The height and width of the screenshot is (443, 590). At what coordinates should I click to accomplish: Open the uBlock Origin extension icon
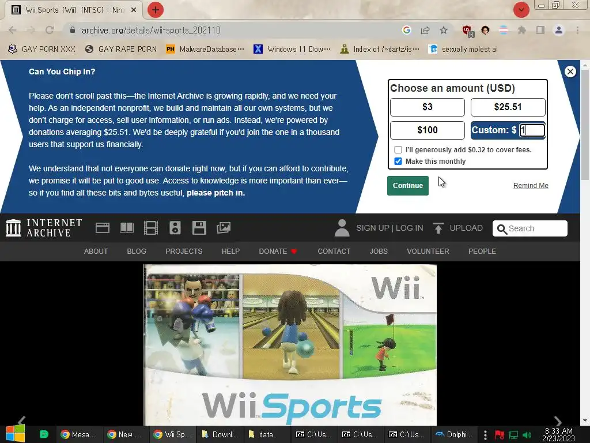pyautogui.click(x=467, y=31)
